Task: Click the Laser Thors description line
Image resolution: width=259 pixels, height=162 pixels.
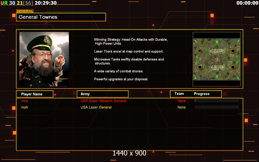Action: 129,51
